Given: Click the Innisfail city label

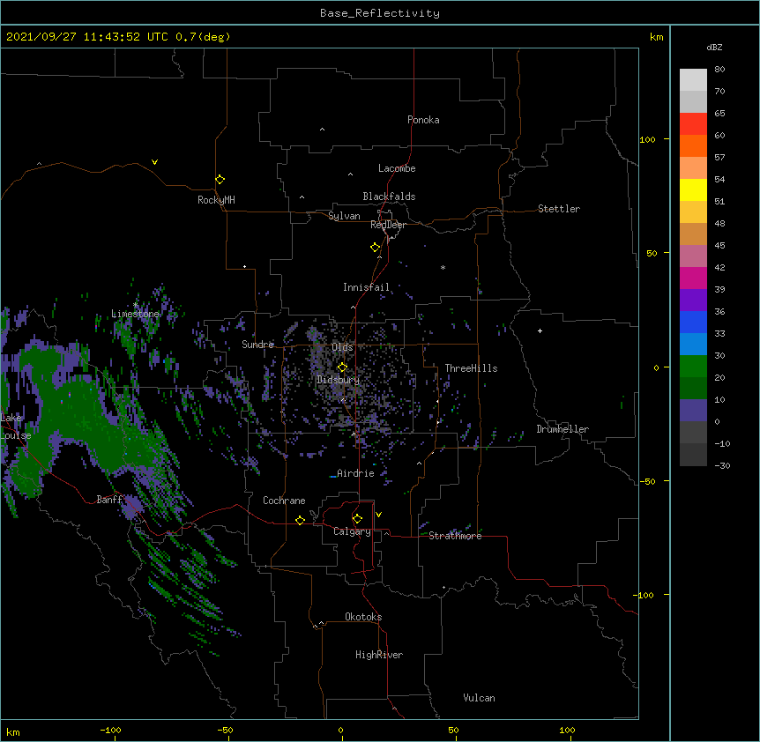Looking at the screenshot, I should pos(366,287).
